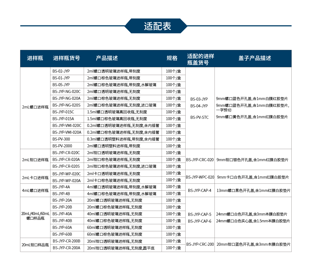Click the BS-JYP-CR-020A product code
312x268 pixels.
pos(66,160)
